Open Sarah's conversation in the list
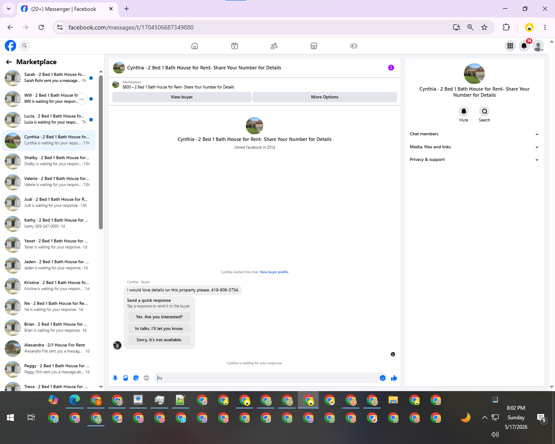The image size is (555, 444). coord(49,78)
